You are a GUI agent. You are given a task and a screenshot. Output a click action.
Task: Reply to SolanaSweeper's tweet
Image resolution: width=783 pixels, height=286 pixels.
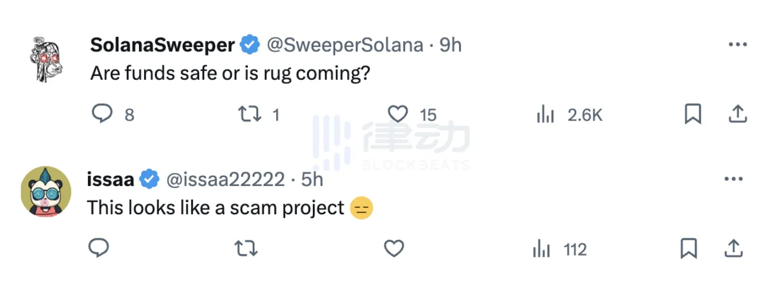pos(102,114)
